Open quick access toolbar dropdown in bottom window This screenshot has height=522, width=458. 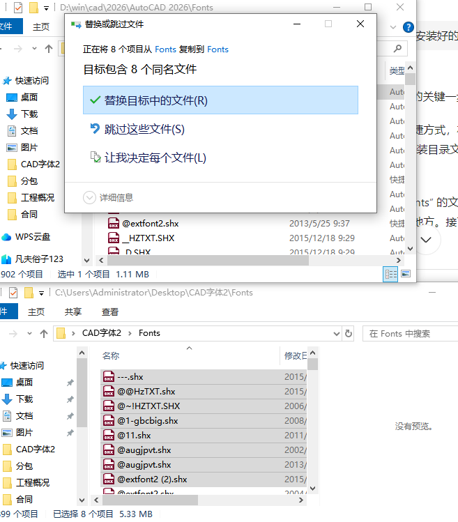point(41,293)
